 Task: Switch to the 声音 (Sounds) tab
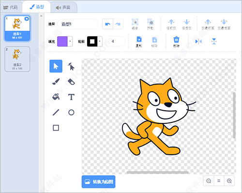click(x=63, y=7)
